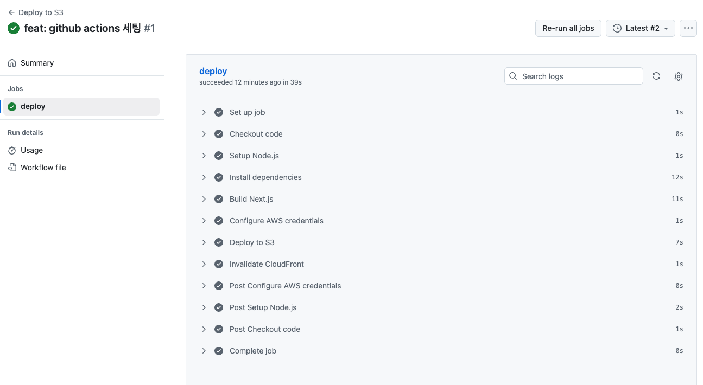Image resolution: width=703 pixels, height=385 pixels.
Task: Open the log settings gear icon
Action: [678, 76]
